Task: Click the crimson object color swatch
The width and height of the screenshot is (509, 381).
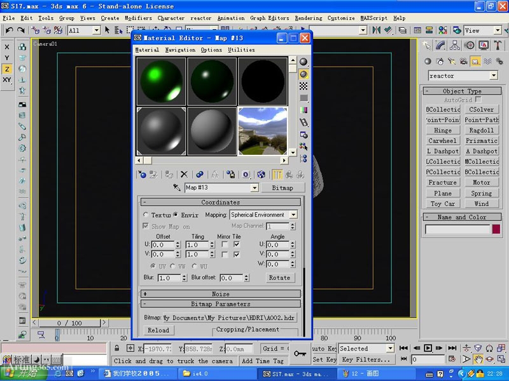Action: [496, 229]
